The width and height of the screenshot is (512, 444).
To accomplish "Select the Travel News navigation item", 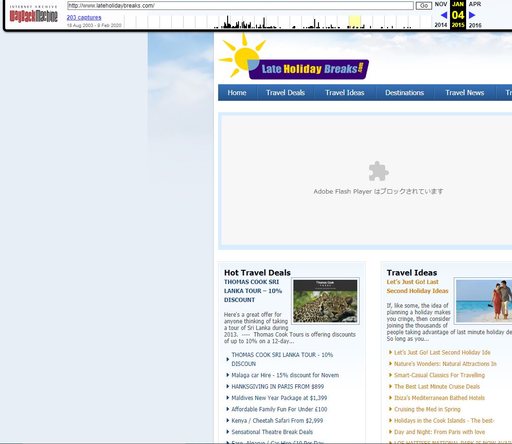I will 464,93.
